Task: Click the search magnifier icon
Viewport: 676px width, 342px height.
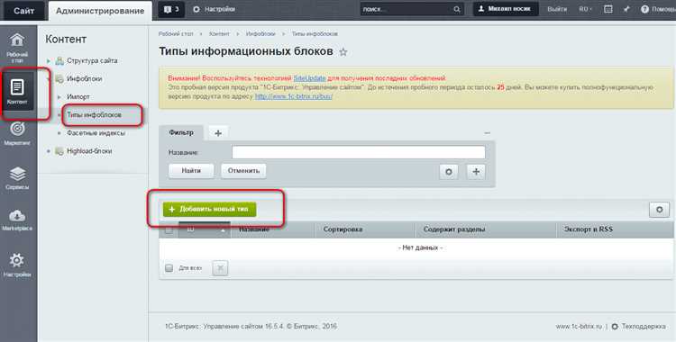Action: point(457,10)
